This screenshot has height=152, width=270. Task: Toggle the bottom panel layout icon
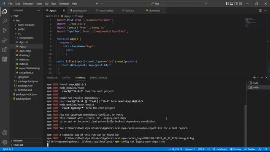[232, 3]
